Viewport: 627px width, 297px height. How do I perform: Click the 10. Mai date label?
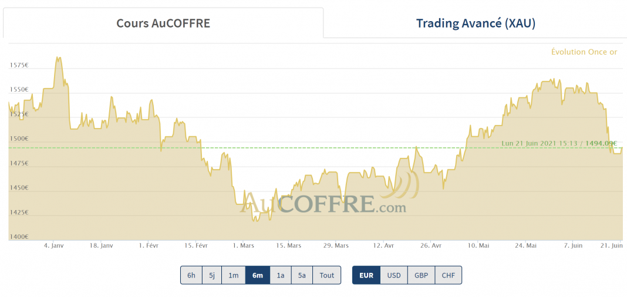pyautogui.click(x=478, y=245)
